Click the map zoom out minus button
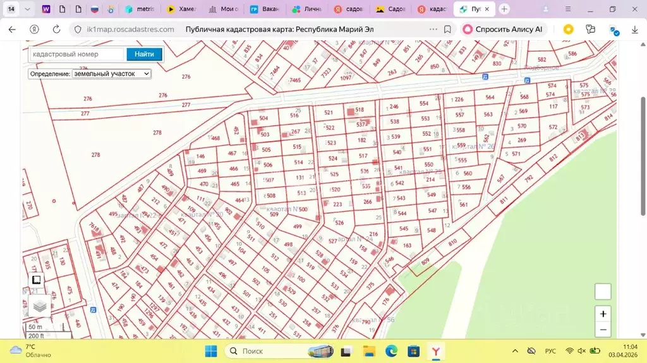Viewport: 647px width, 363px height. (603, 329)
